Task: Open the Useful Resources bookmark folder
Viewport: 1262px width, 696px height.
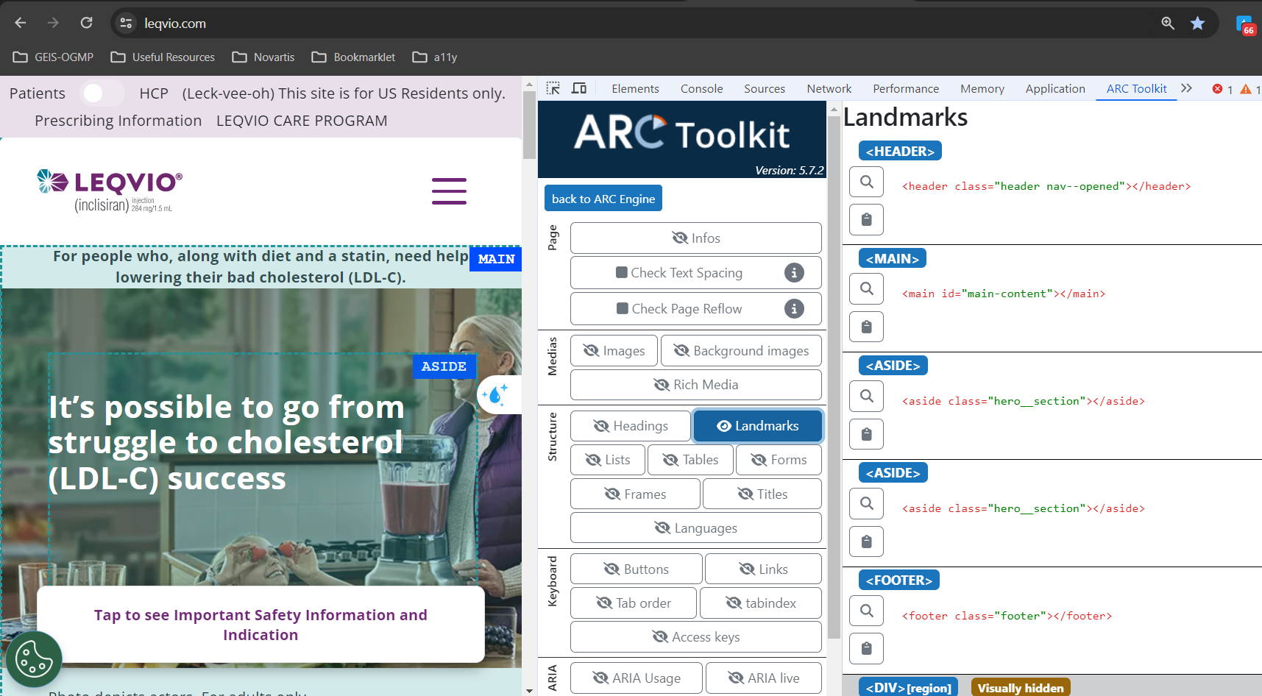Action: tap(163, 57)
